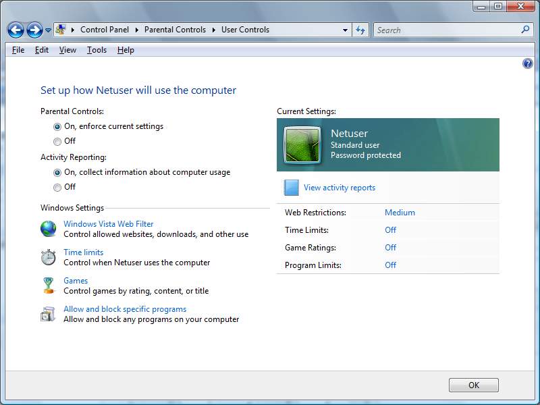The width and height of the screenshot is (540, 405).
Task: Open View activity reports link
Action: click(340, 188)
